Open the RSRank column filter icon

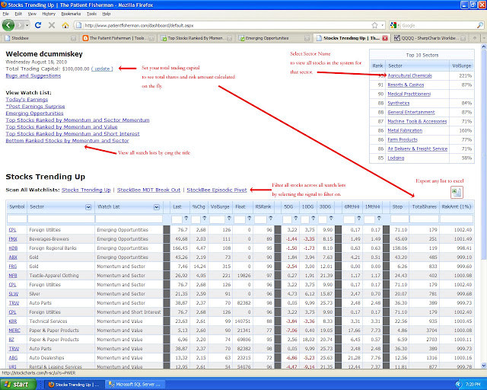271,219
